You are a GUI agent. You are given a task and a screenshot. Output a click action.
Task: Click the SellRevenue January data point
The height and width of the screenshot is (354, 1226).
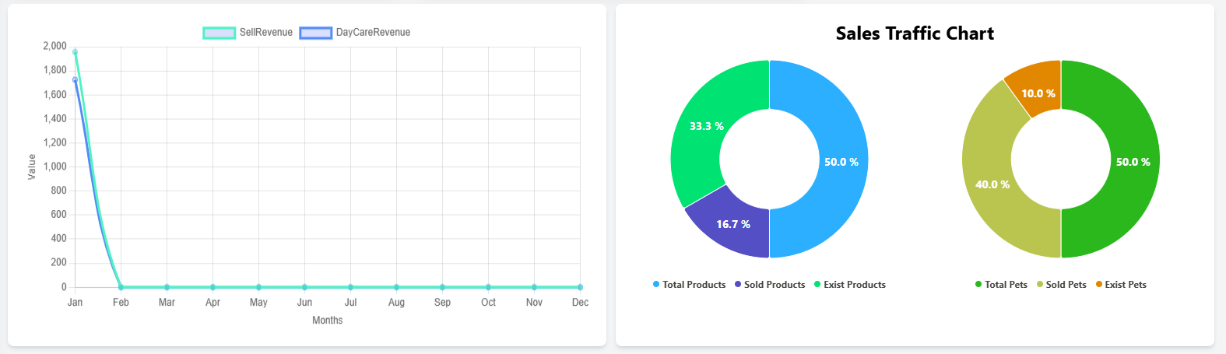[x=75, y=52]
